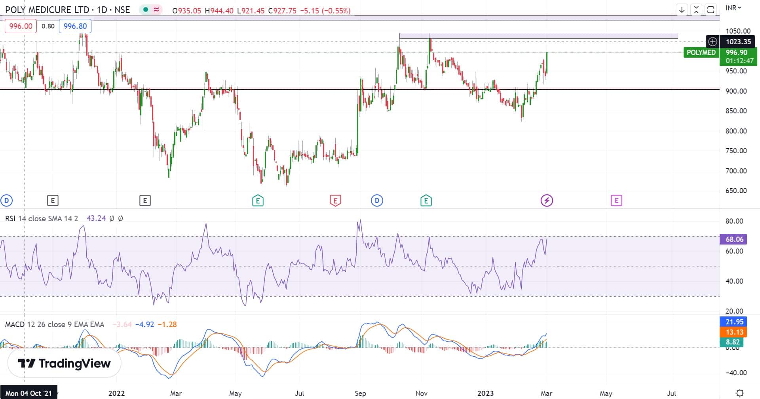Viewport: 760px width, 399px height.
Task: Open the first black E earnings marker
Action: pyautogui.click(x=53, y=201)
